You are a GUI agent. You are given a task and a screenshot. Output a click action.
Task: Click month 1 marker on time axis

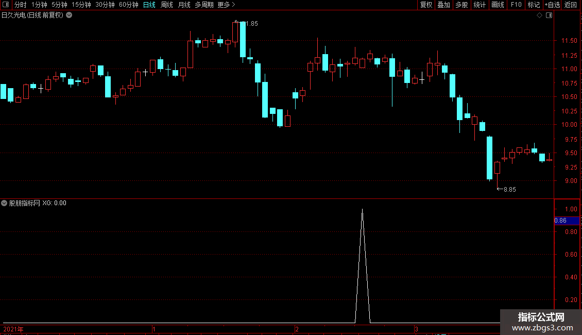coord(153,329)
